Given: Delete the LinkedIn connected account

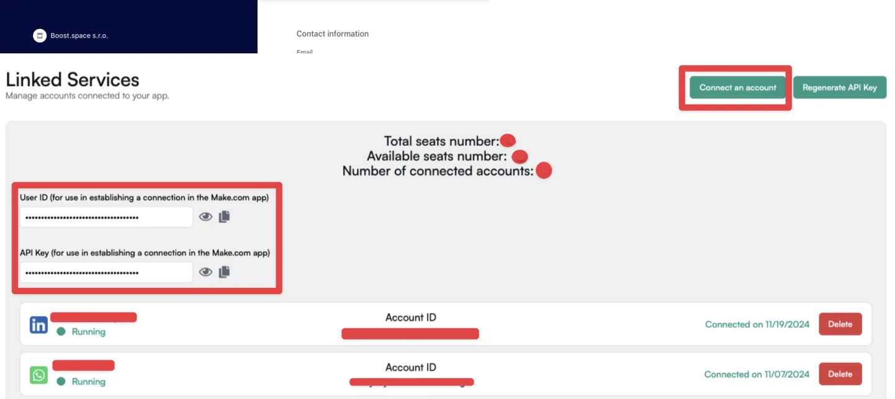Looking at the screenshot, I should point(840,324).
